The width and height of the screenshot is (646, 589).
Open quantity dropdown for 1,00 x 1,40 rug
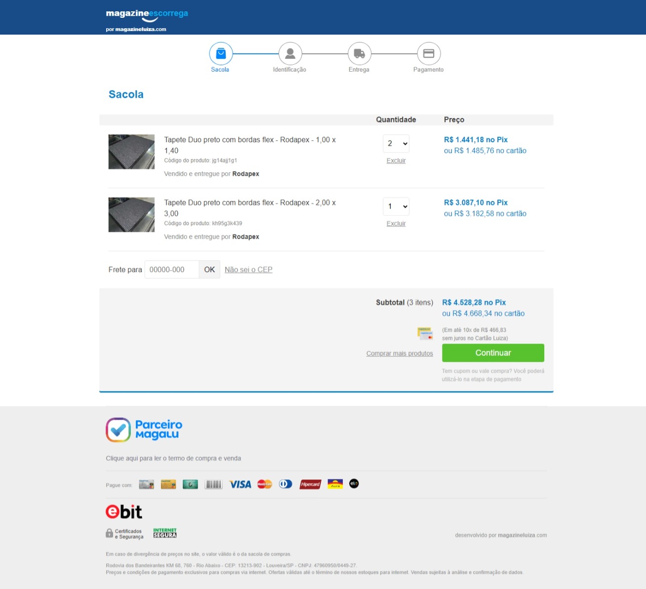(x=396, y=144)
